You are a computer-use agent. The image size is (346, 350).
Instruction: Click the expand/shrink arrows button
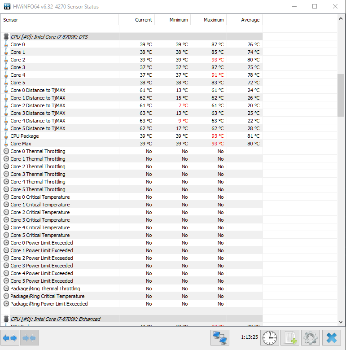coord(10,338)
